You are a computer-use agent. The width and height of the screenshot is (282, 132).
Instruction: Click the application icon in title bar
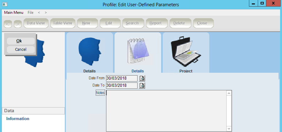4,4
